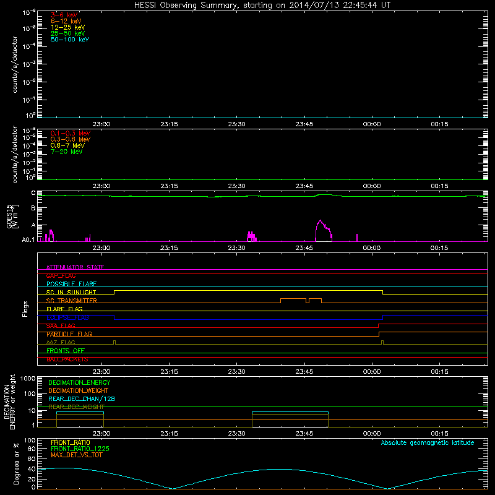Select the BAD_PACKETS flag label
Screen dimensions: 495x495
(67, 359)
